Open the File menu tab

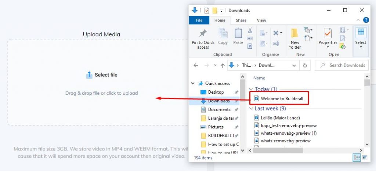199,20
